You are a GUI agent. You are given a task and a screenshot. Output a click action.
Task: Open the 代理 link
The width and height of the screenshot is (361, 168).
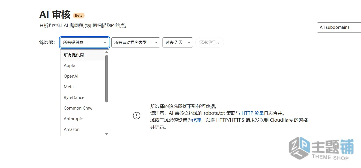coord(196,120)
